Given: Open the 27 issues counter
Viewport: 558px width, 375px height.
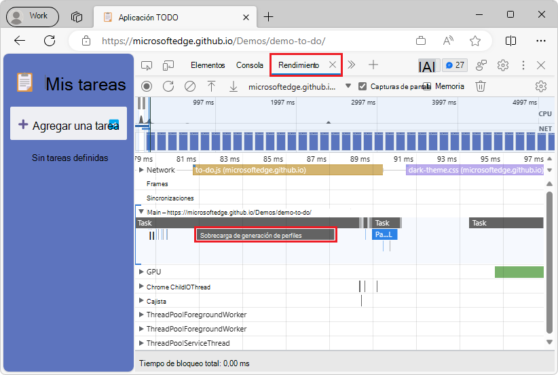Looking at the screenshot, I should pyautogui.click(x=455, y=65).
